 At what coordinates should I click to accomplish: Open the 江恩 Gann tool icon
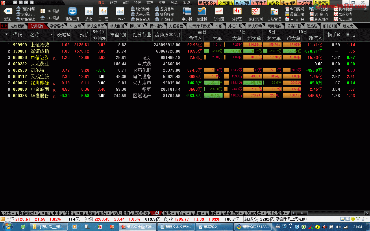[103, 11]
